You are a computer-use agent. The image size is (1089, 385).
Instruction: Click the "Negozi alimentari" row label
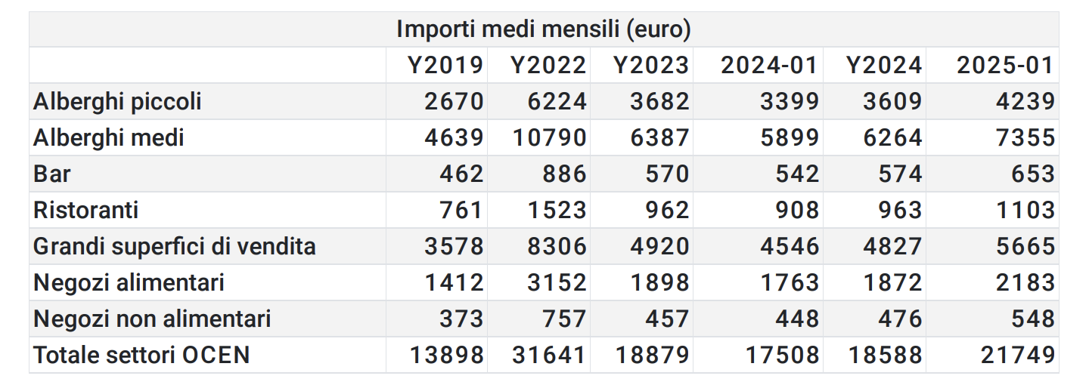[129, 282]
